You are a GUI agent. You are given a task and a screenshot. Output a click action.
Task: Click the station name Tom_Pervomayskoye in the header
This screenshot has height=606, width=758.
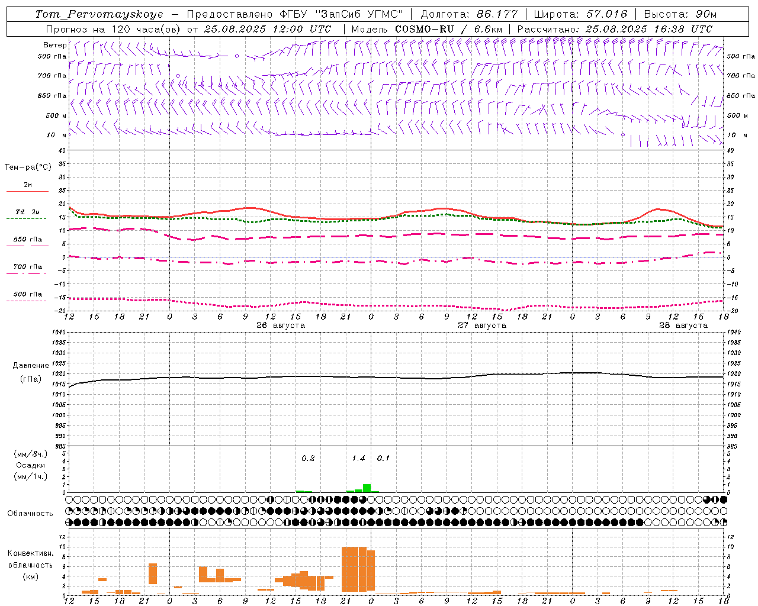coord(99,14)
